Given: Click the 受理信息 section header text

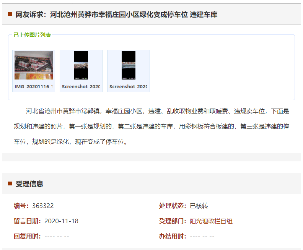Looking at the screenshot, I should pos(29,184).
